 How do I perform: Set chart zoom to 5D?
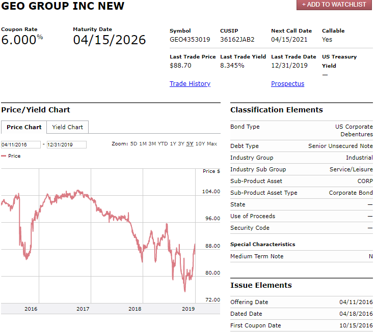point(133,144)
